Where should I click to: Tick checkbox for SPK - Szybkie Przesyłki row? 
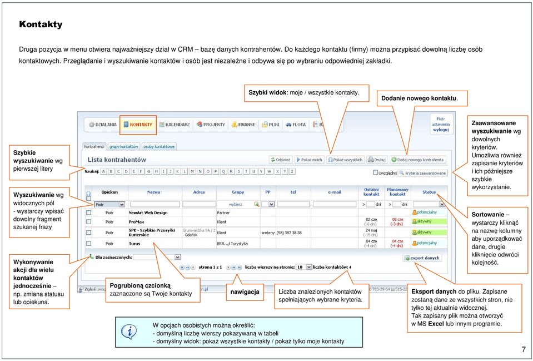(x=89, y=233)
